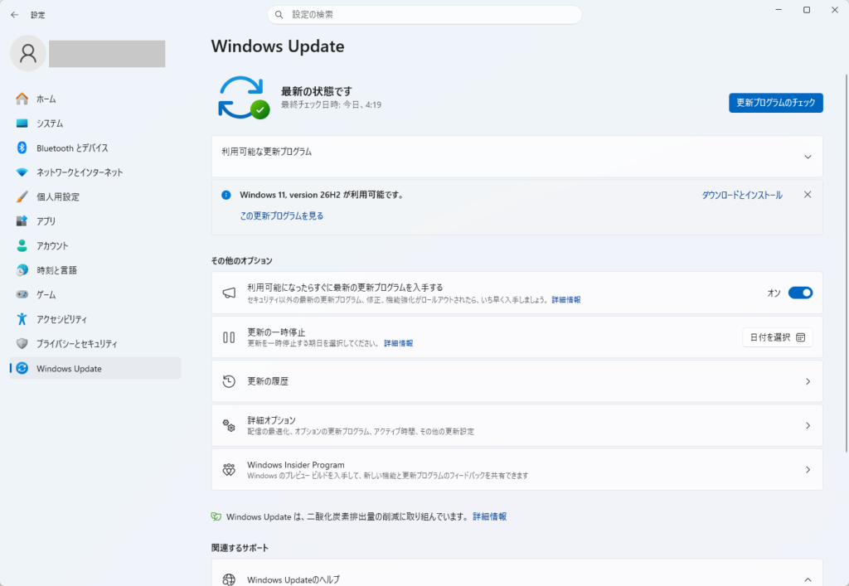Click the Gaming controller icon

tap(22, 294)
